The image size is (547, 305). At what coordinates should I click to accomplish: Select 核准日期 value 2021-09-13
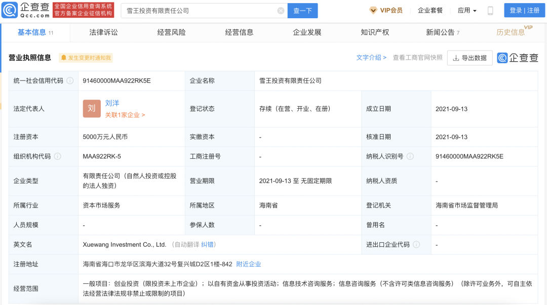tap(451, 137)
